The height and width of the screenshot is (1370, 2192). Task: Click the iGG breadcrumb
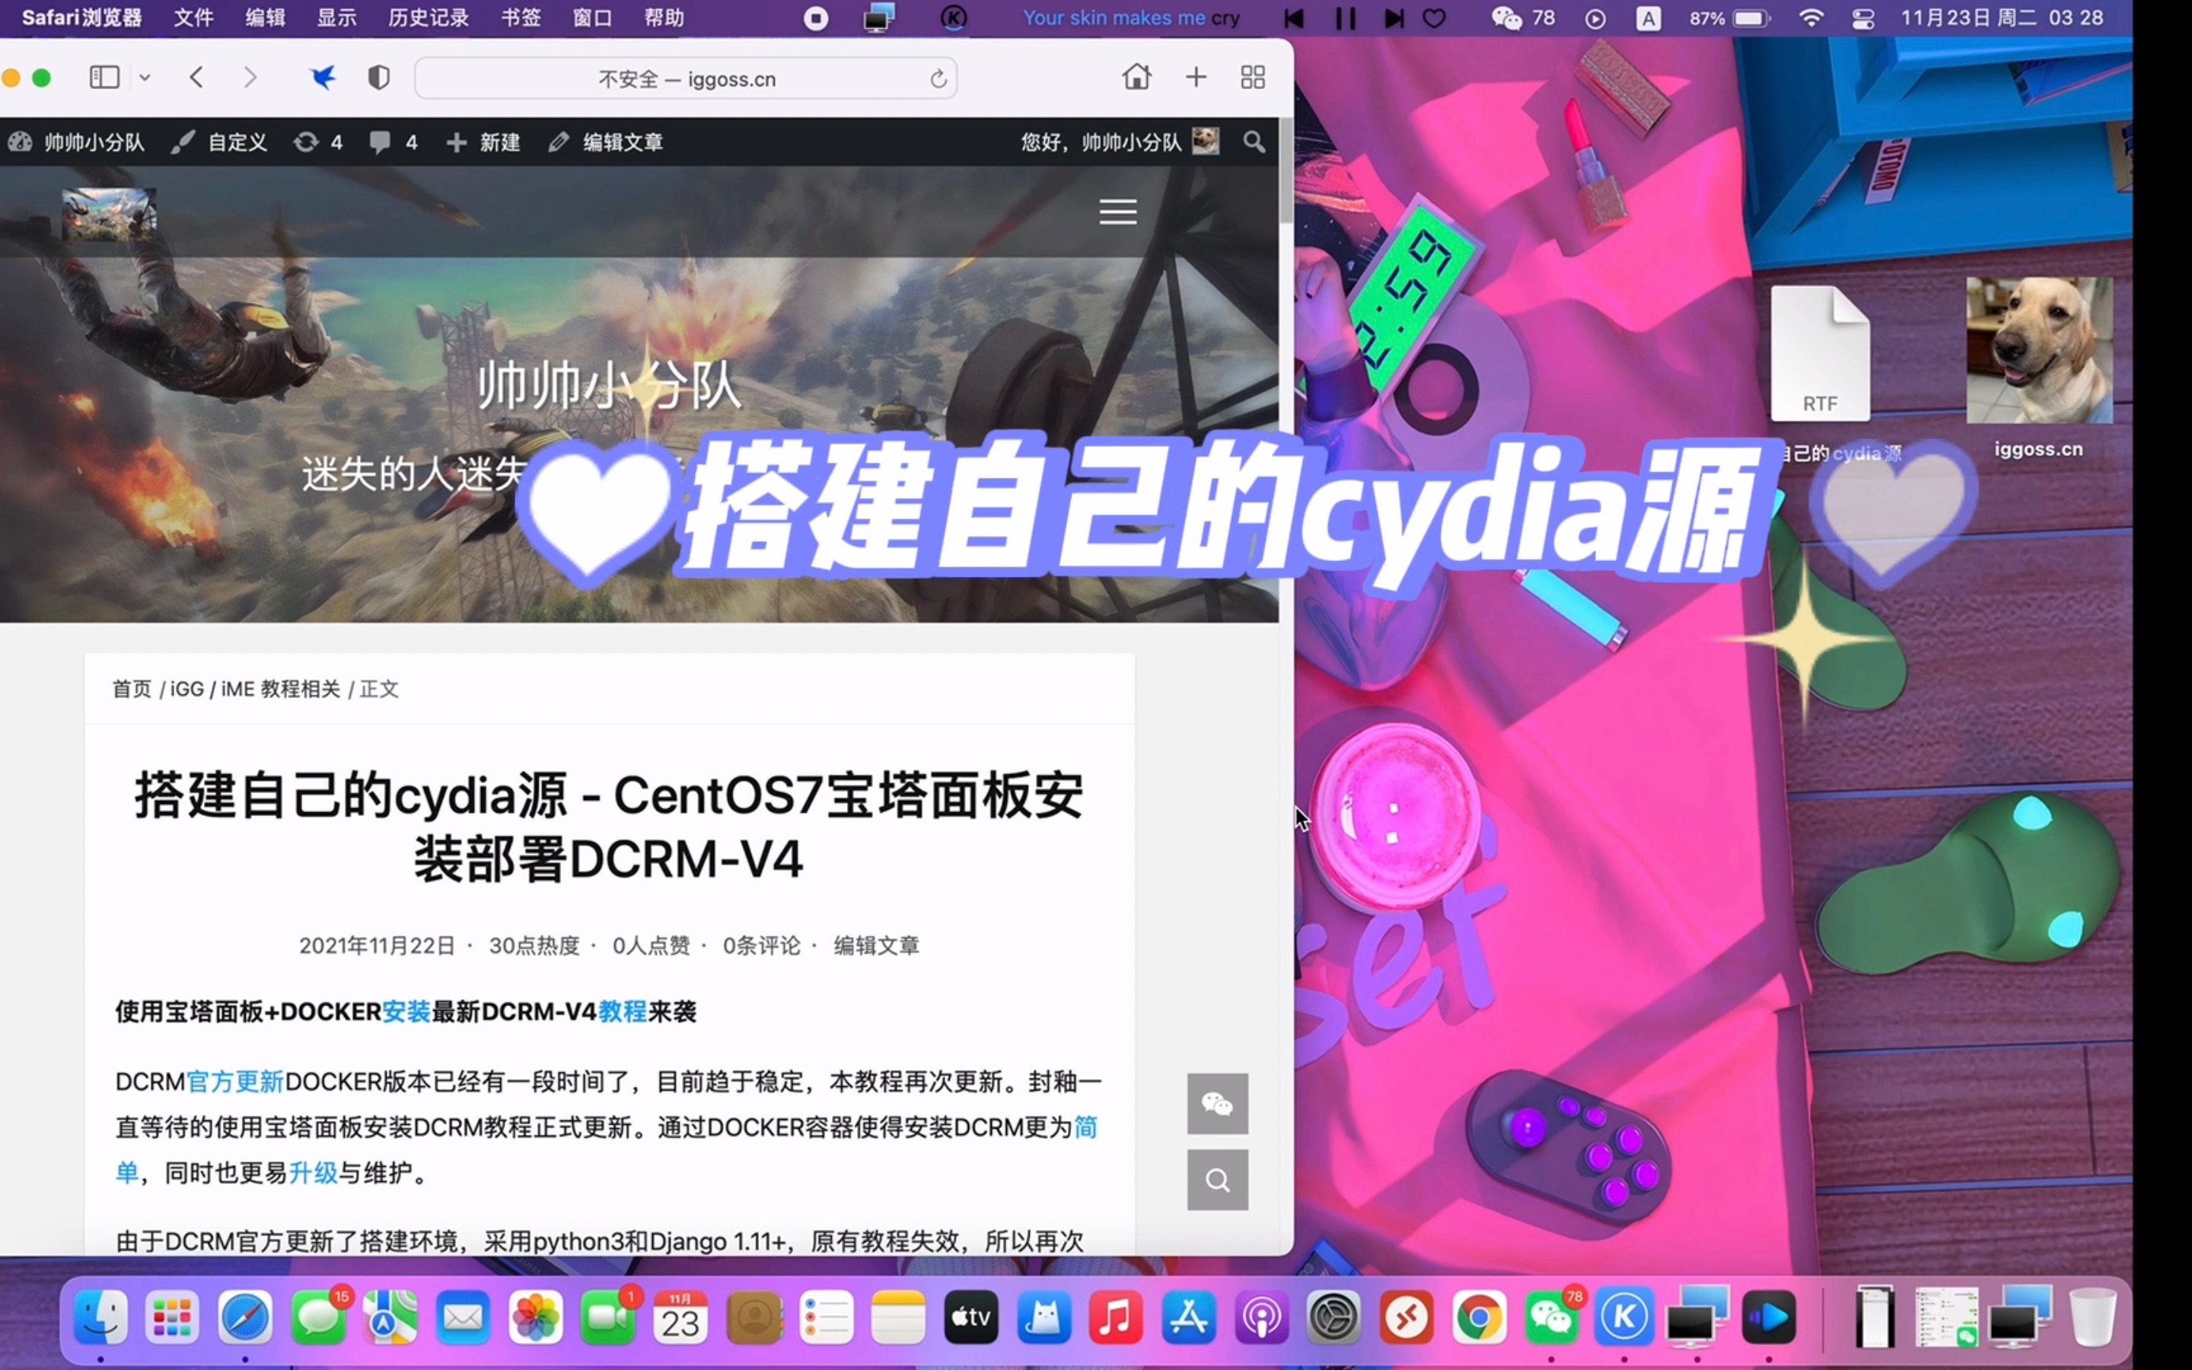tap(186, 690)
